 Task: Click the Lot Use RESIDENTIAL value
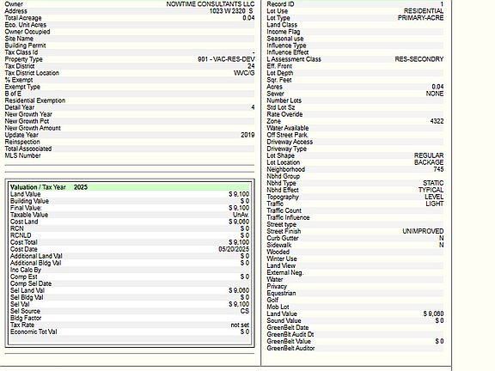[x=424, y=11]
